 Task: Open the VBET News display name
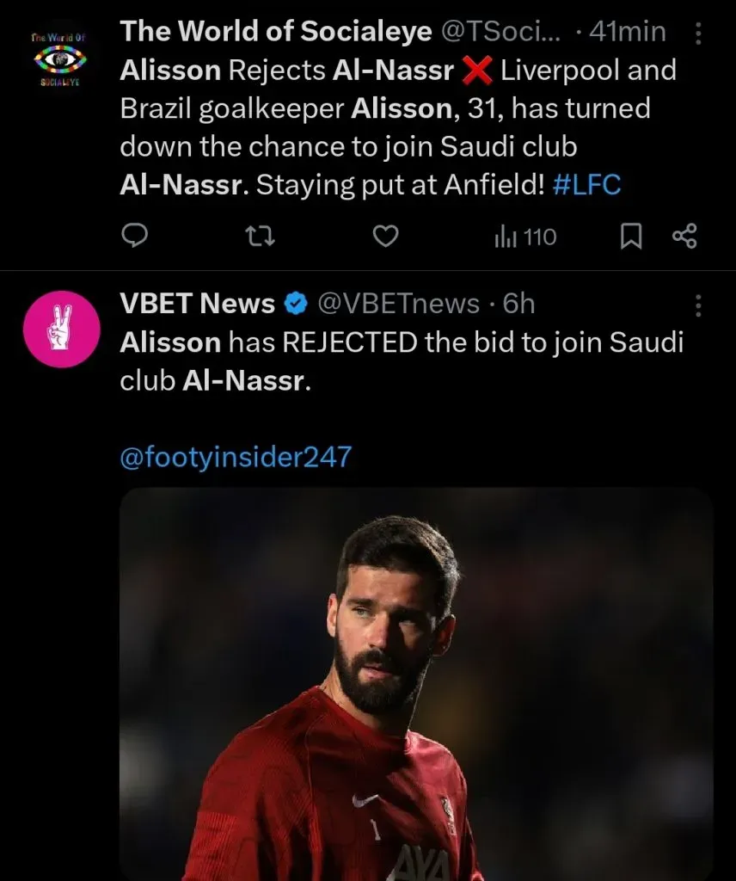(x=197, y=304)
